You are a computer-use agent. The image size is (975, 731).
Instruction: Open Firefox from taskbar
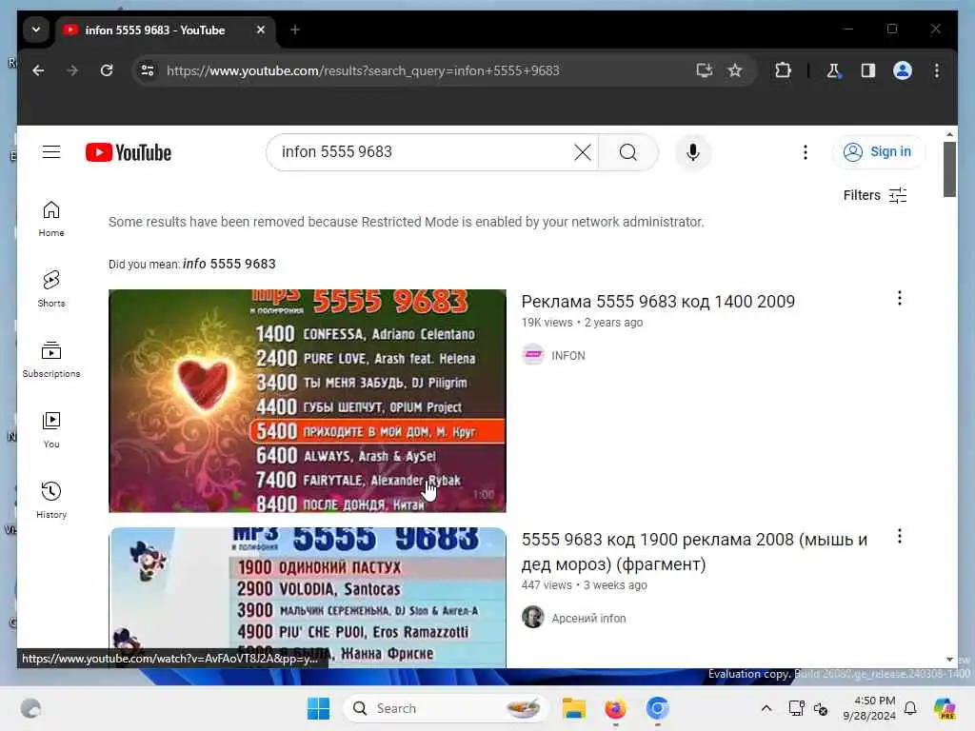(x=615, y=708)
